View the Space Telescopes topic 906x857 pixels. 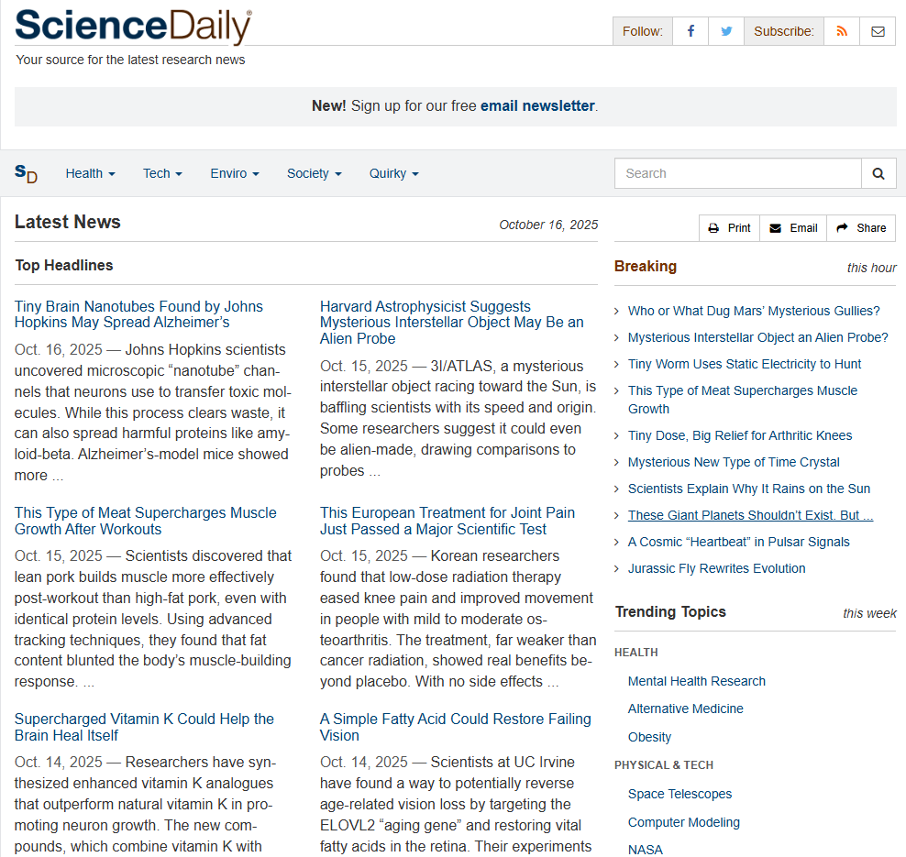click(679, 794)
